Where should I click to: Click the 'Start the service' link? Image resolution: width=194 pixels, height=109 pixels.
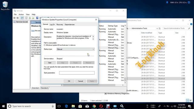click(x=33, y=31)
